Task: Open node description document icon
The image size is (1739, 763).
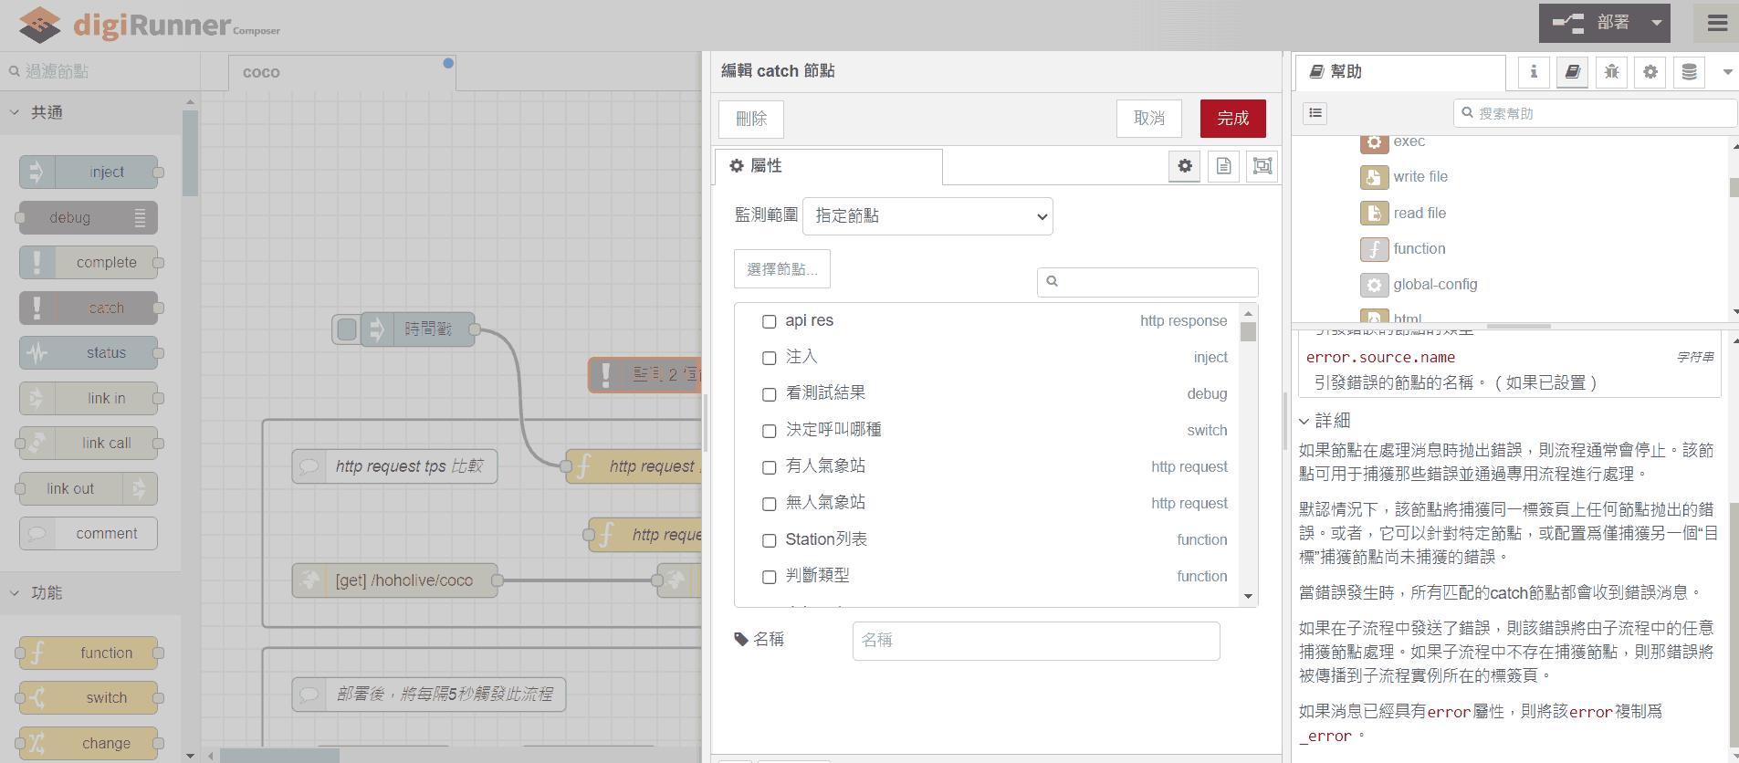Action: pos(1224,166)
